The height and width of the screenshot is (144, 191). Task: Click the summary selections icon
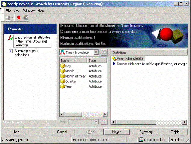[11, 51]
